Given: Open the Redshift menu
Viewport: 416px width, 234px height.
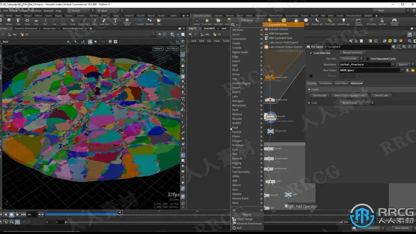Looking at the screenshot, I should pyautogui.click(x=48, y=11).
